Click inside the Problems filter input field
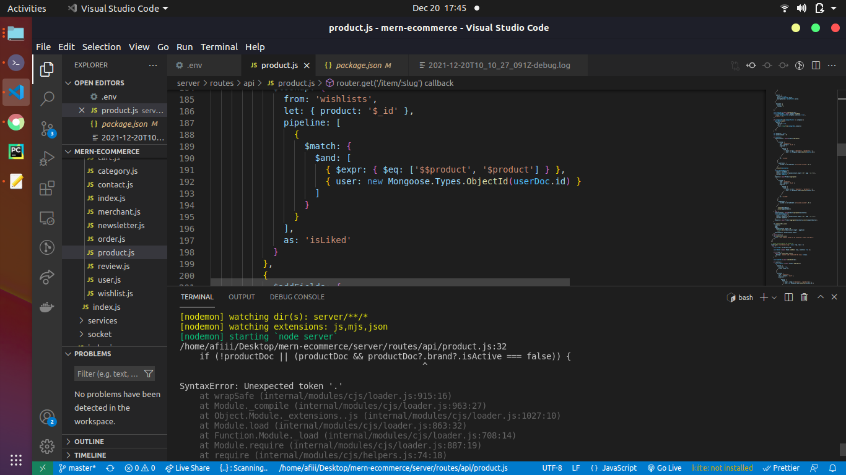The height and width of the screenshot is (475, 846). (105, 374)
